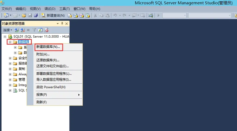
Task: Click the Navigate Forward icon
Action: point(143,15)
